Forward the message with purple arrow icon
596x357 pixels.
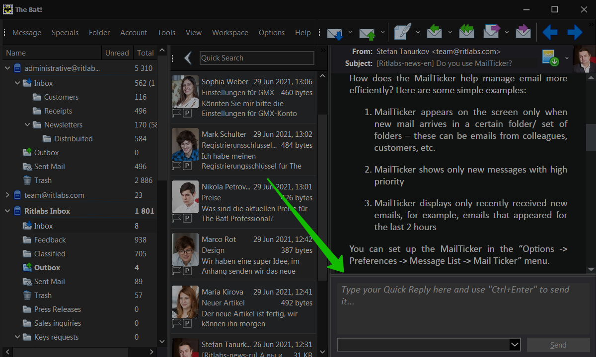[x=491, y=32]
